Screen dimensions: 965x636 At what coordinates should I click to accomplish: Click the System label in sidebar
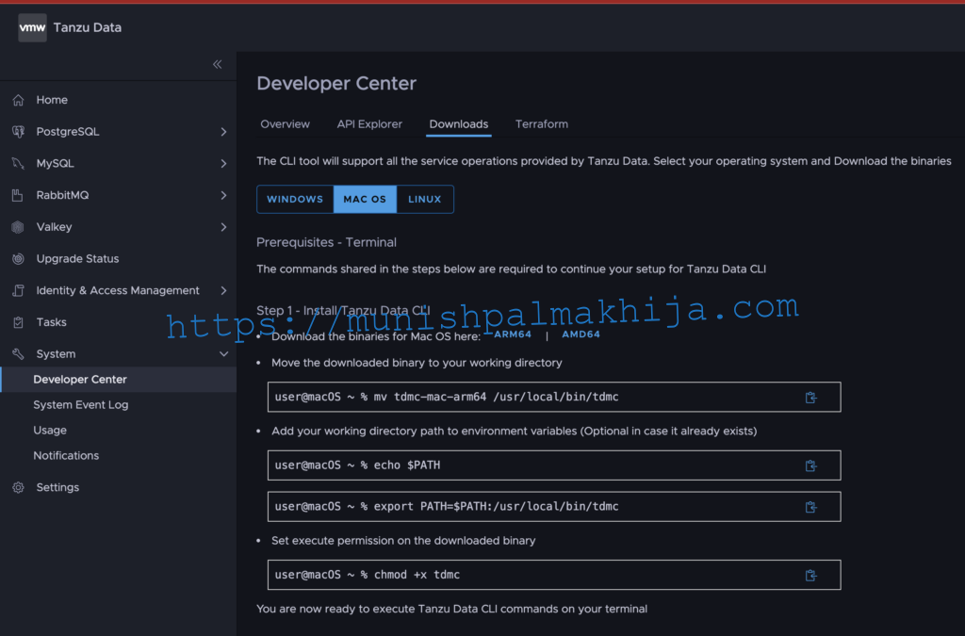(x=56, y=353)
